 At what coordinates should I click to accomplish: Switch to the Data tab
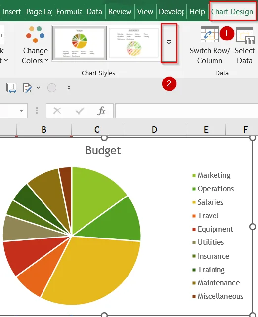coord(94,12)
